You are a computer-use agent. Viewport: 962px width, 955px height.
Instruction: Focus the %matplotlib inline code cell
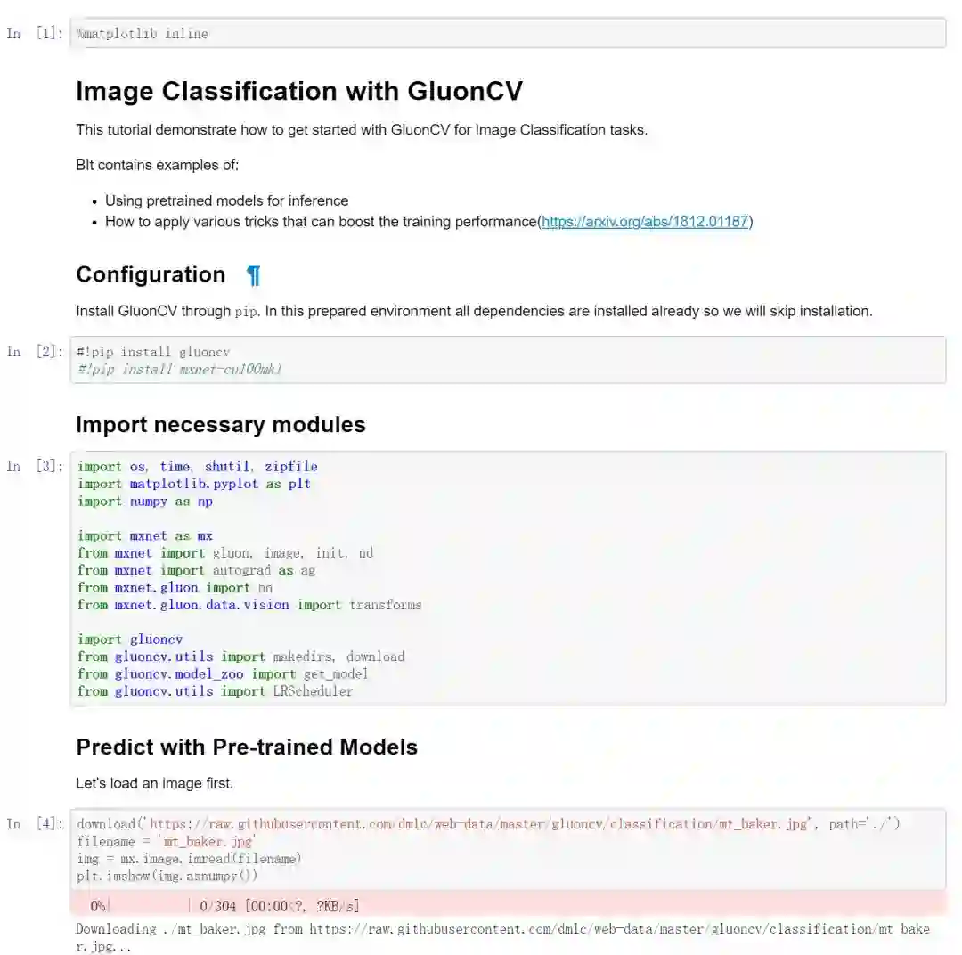point(508,34)
